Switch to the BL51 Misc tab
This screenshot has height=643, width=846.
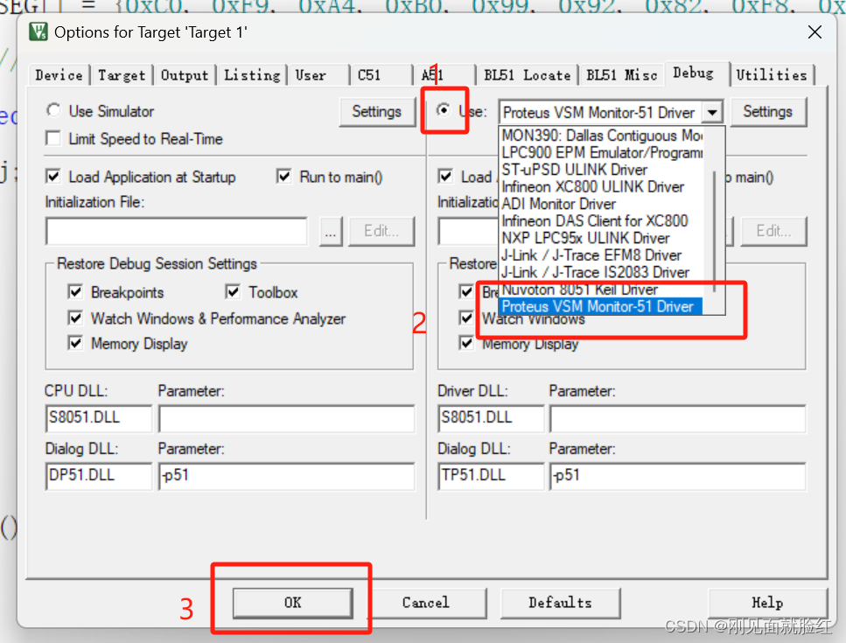[621, 75]
